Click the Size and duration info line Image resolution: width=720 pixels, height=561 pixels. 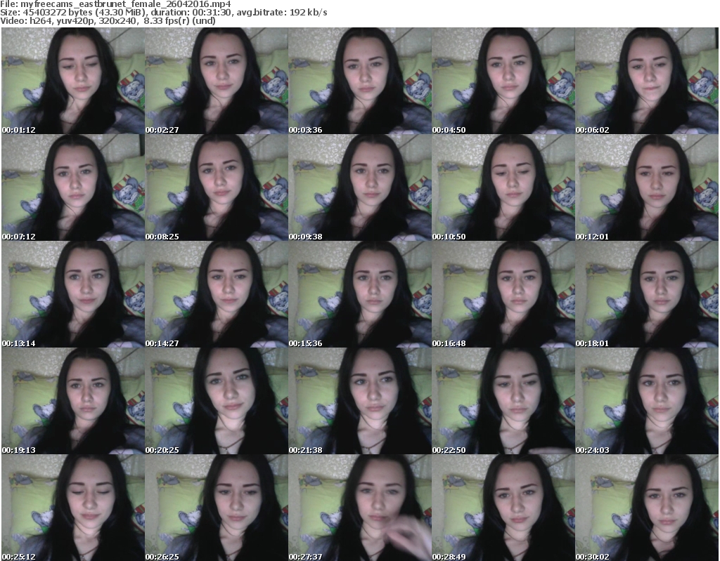click(x=163, y=13)
